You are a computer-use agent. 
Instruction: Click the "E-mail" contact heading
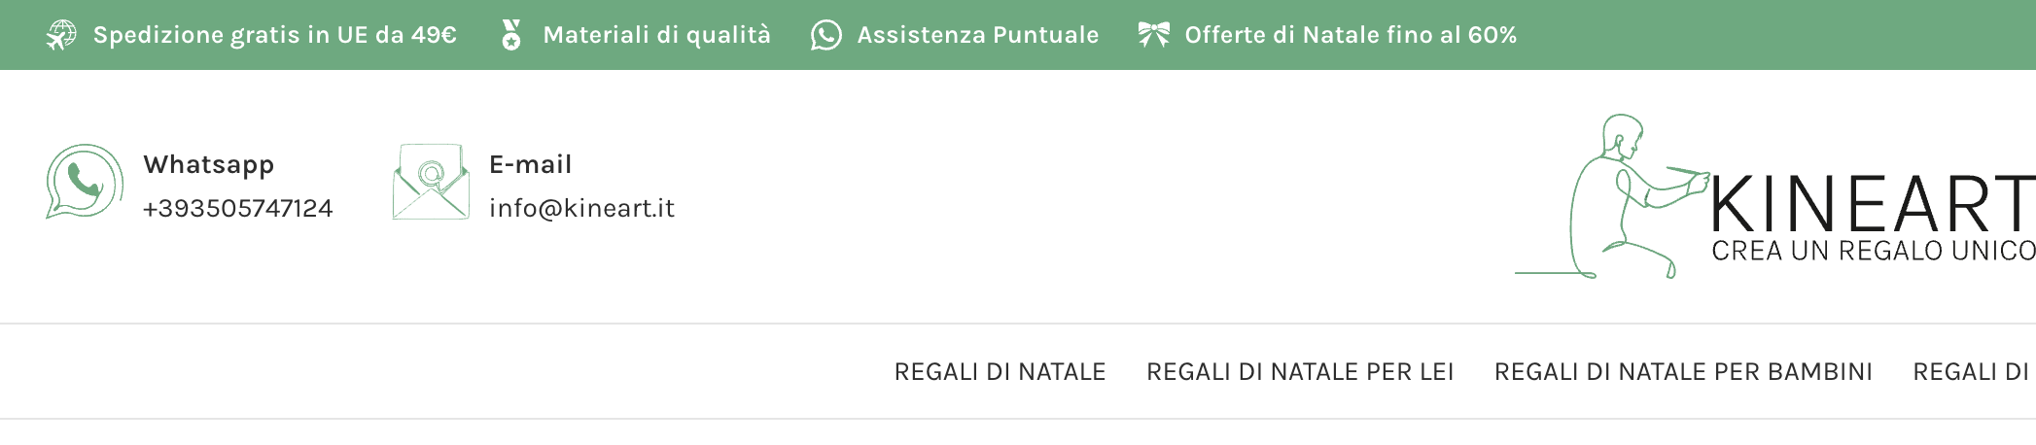(530, 164)
